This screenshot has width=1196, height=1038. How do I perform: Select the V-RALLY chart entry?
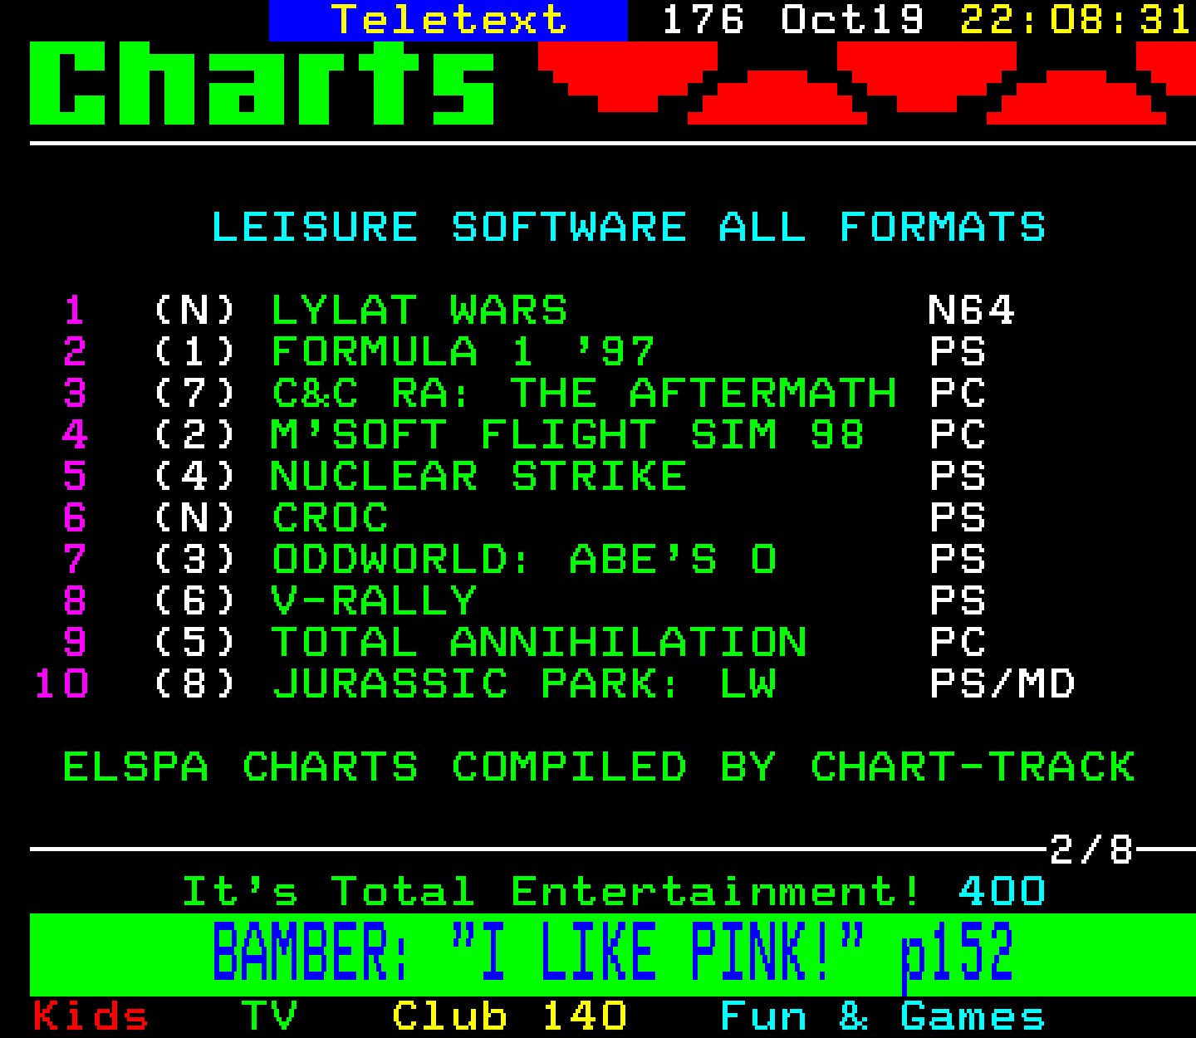375,601
